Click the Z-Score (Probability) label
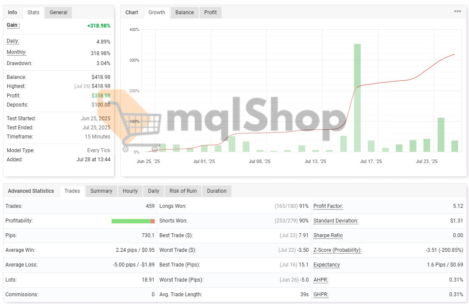The height and width of the screenshot is (304, 469). click(337, 250)
